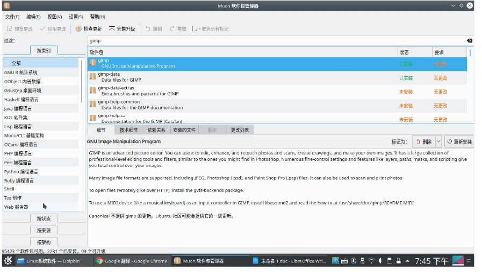Select 'Python 编程语言' category
This screenshot has height=272, width=482.
41,172
